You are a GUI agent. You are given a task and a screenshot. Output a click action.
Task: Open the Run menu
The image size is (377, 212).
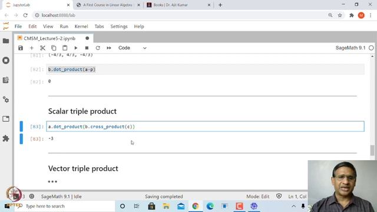tap(64, 26)
